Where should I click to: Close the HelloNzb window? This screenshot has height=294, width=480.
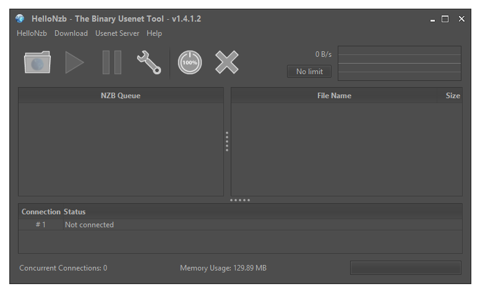(461, 19)
